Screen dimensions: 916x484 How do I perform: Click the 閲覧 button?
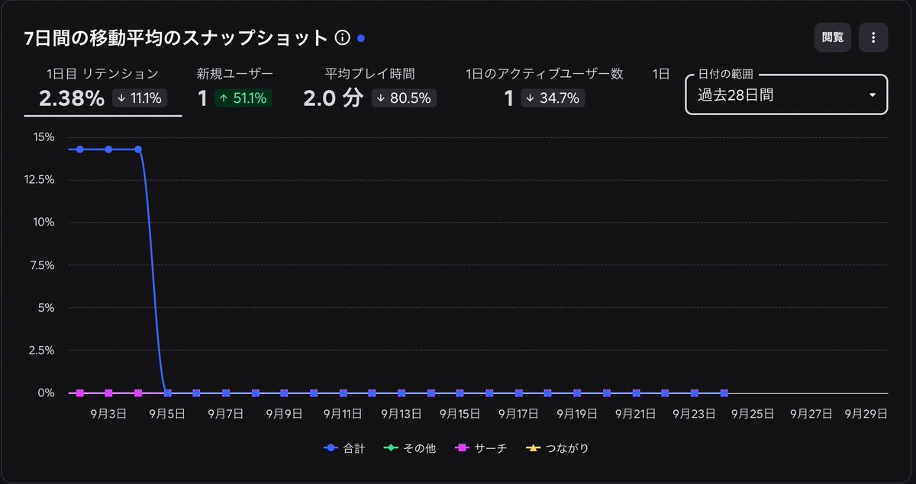[x=833, y=37]
